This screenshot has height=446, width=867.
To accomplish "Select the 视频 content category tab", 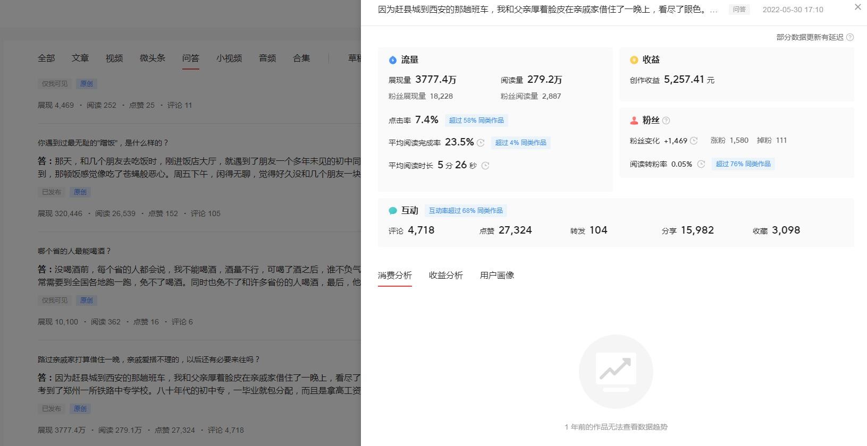I will click(114, 58).
